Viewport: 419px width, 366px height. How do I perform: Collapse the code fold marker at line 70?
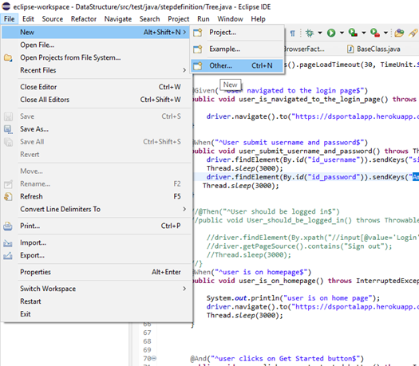pyautogui.click(x=154, y=358)
